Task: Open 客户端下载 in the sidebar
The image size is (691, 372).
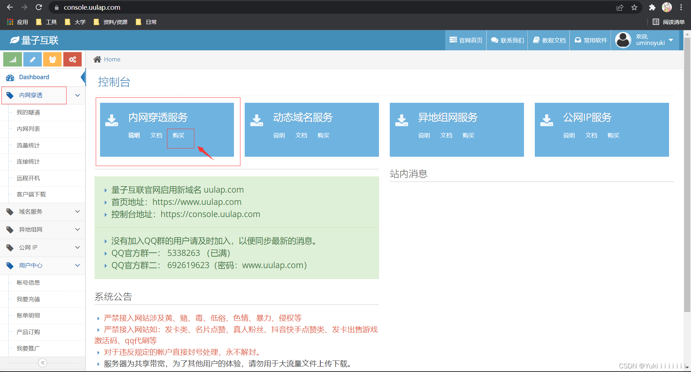Action: (31, 194)
